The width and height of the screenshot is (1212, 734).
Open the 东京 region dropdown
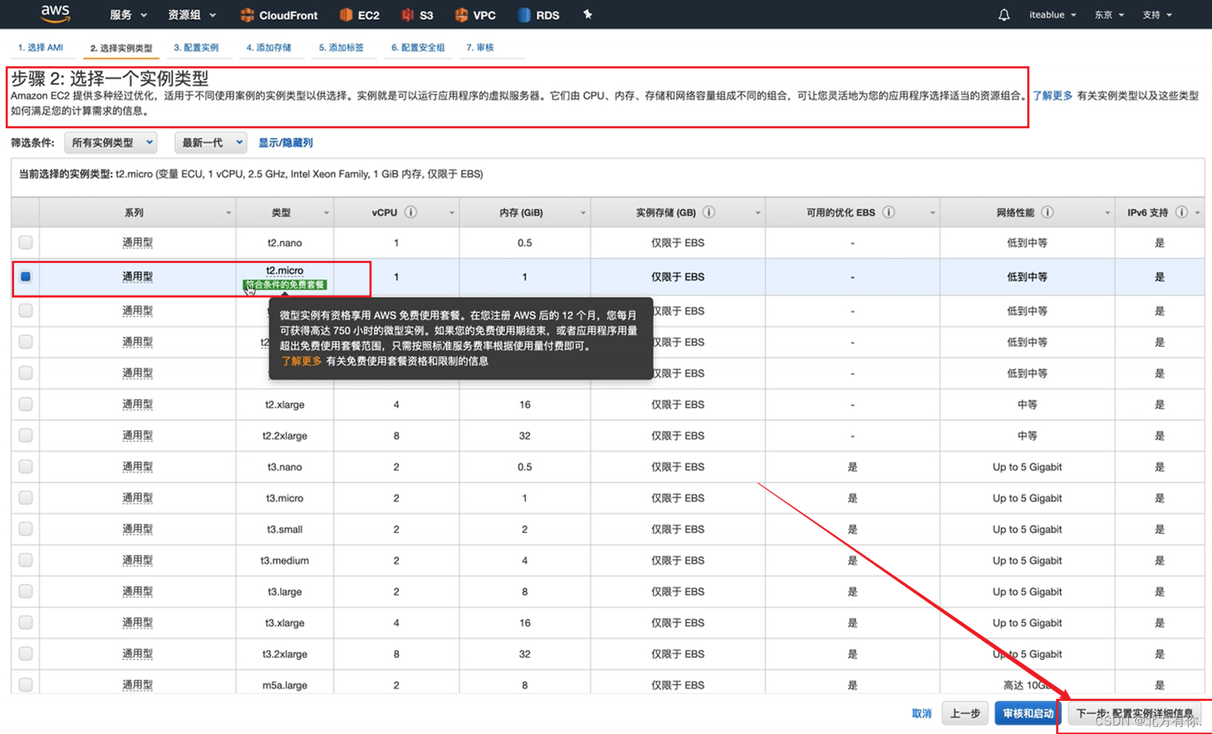click(x=1108, y=15)
